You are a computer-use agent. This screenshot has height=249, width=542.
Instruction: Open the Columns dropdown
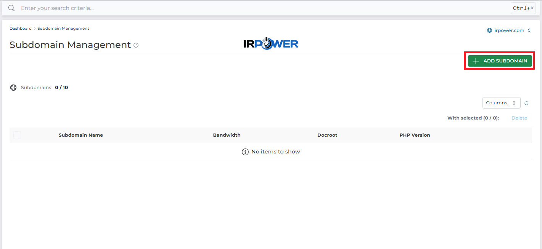tap(501, 103)
